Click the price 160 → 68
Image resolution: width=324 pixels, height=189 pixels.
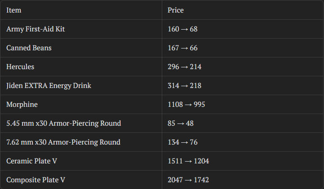[x=182, y=29]
